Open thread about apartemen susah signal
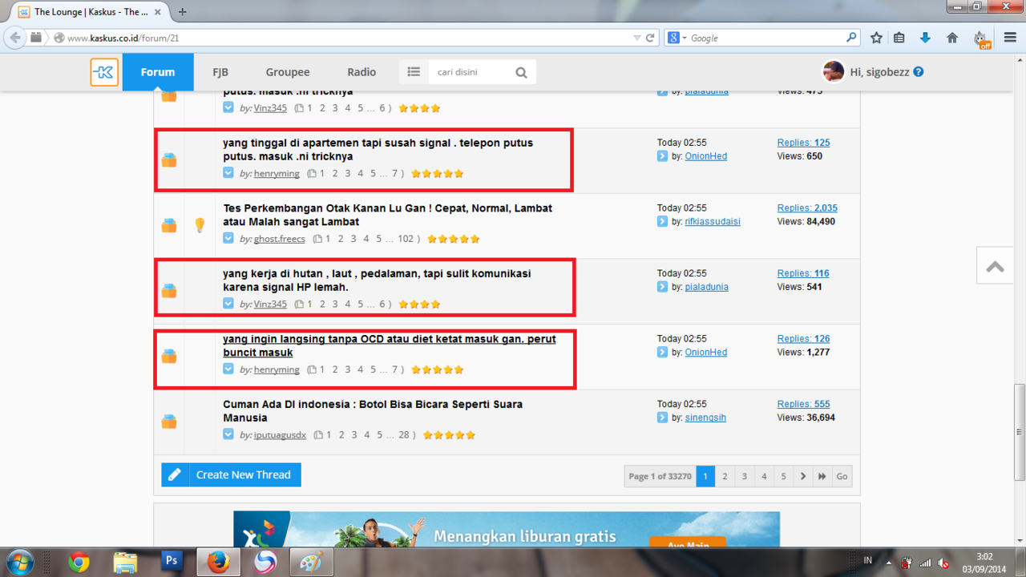 (x=378, y=149)
